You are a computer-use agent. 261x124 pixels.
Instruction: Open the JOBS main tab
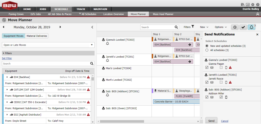pos(43,9)
